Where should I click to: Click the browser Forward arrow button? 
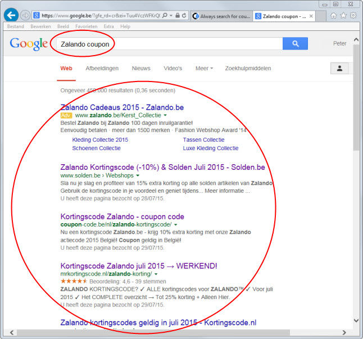tap(25, 16)
